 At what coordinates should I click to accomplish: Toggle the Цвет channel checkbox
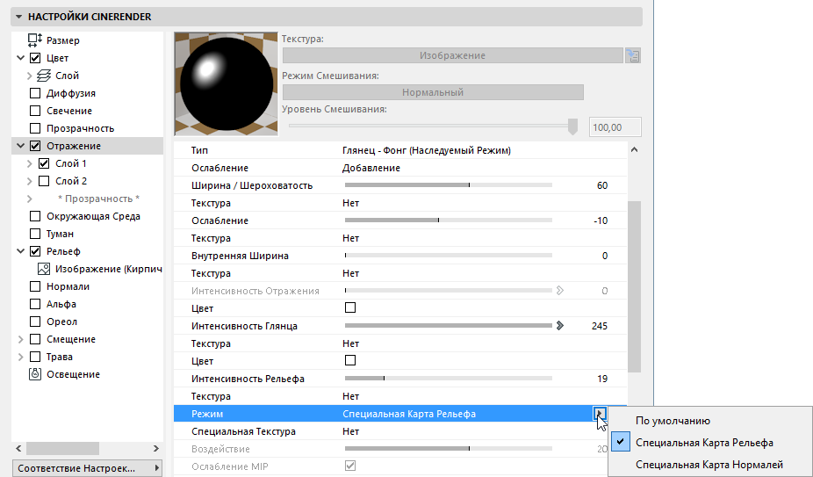(35, 58)
